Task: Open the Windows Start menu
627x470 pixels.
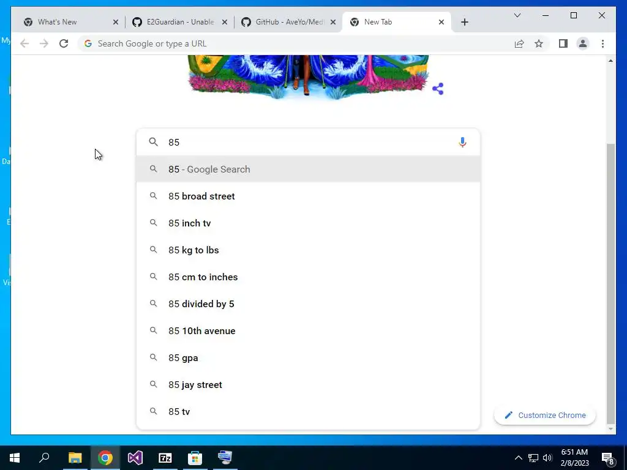Action: (x=15, y=458)
